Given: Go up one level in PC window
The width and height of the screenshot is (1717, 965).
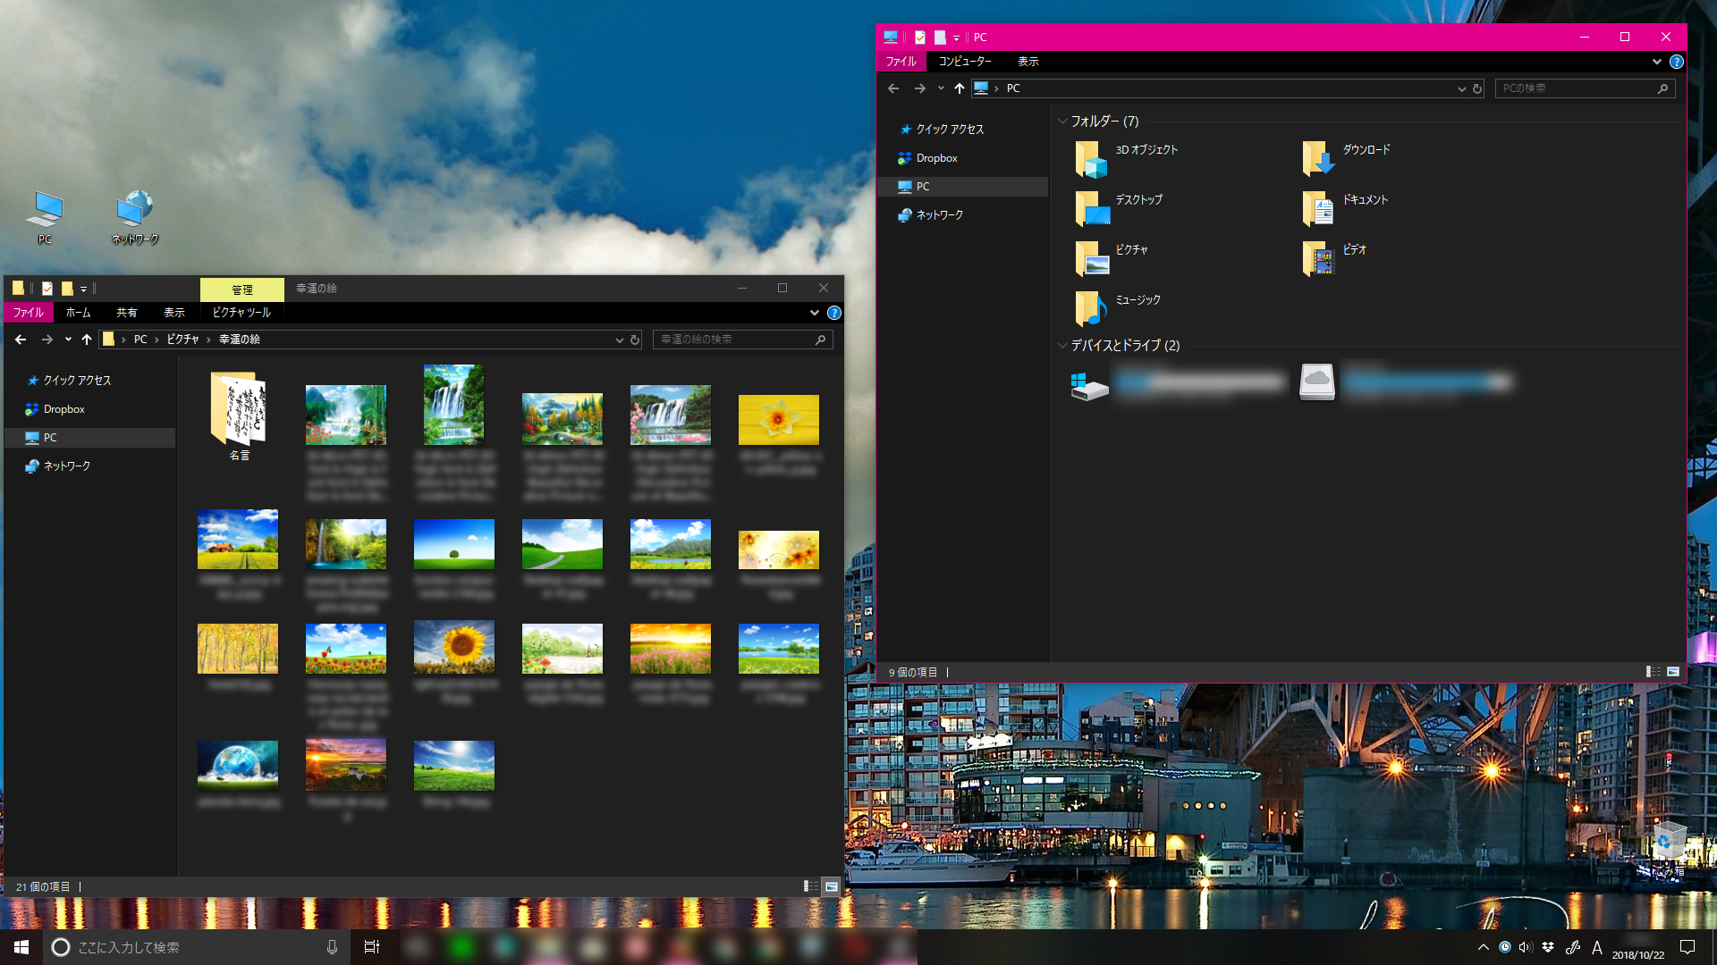Looking at the screenshot, I should pyautogui.click(x=960, y=88).
